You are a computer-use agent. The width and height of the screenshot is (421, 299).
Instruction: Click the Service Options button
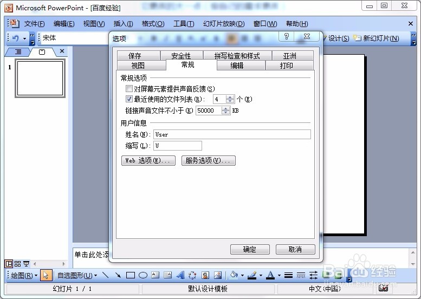pos(209,160)
